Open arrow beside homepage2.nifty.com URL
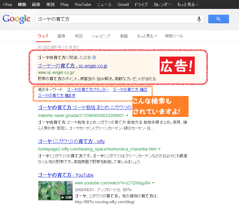The image size is (239, 205). pos(159,149)
